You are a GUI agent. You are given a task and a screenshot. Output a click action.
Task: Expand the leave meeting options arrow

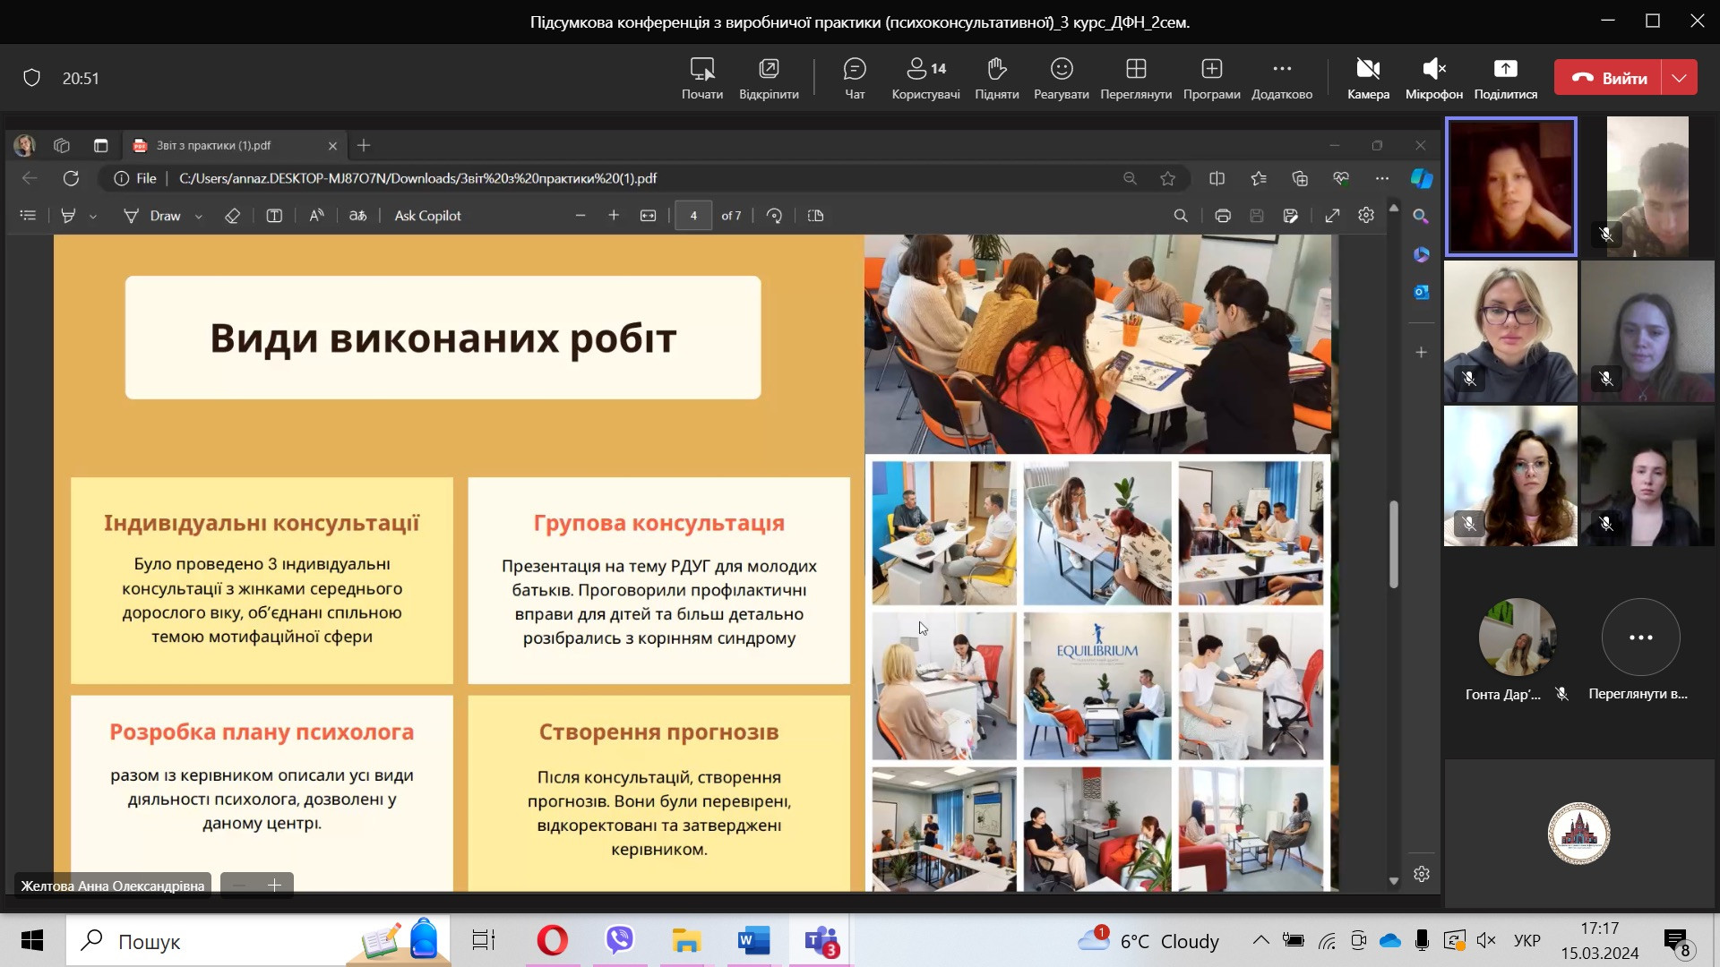click(1680, 78)
